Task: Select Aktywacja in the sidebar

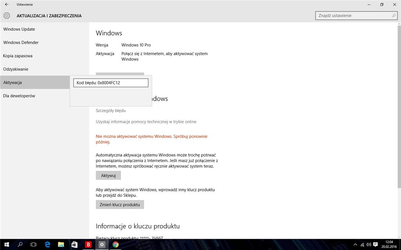Action: pos(35,82)
